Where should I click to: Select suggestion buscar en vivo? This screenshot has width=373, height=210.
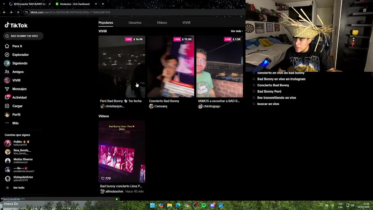click(x=268, y=104)
